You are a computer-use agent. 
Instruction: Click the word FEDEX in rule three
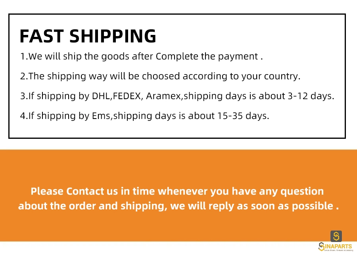(x=127, y=96)
